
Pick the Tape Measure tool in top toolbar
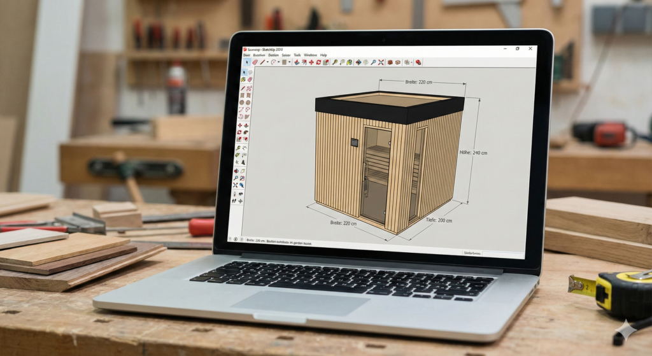[x=335, y=62]
